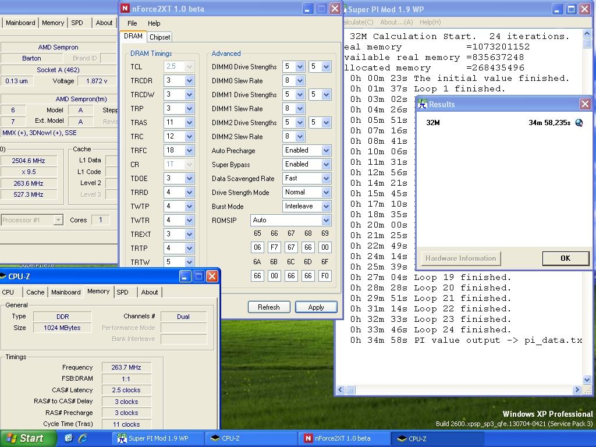Expand the TWTR timing dropdown

point(189,220)
